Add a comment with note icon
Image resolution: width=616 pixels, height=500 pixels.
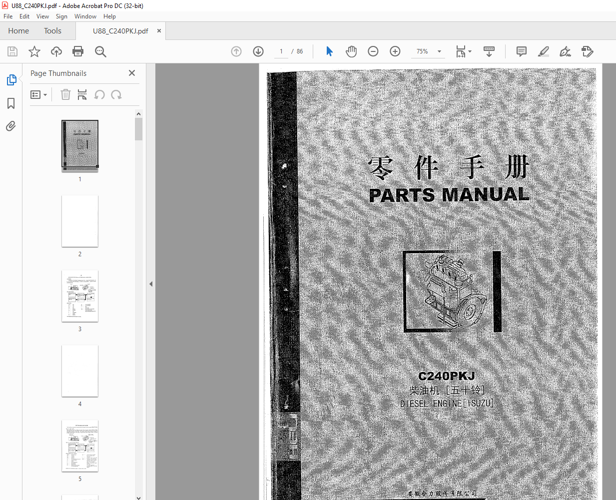click(x=522, y=51)
